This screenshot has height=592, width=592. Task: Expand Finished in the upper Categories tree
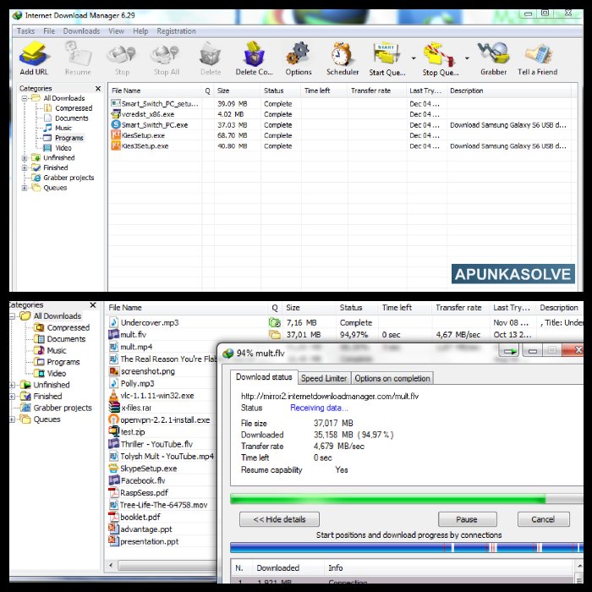pyautogui.click(x=25, y=167)
